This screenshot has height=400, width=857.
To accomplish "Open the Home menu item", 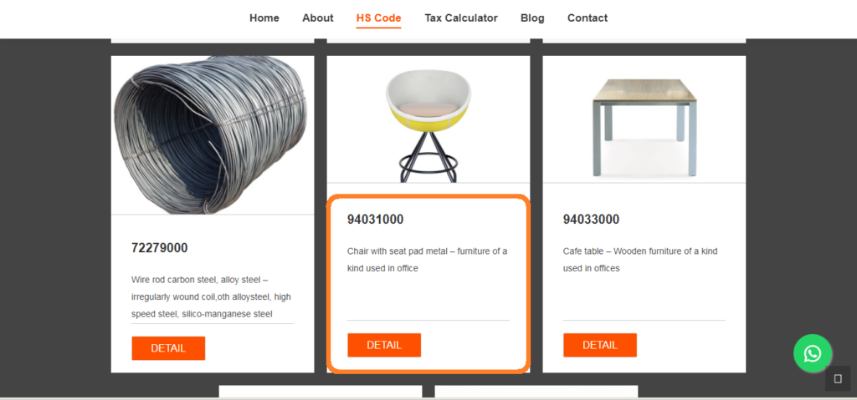I will tap(264, 18).
